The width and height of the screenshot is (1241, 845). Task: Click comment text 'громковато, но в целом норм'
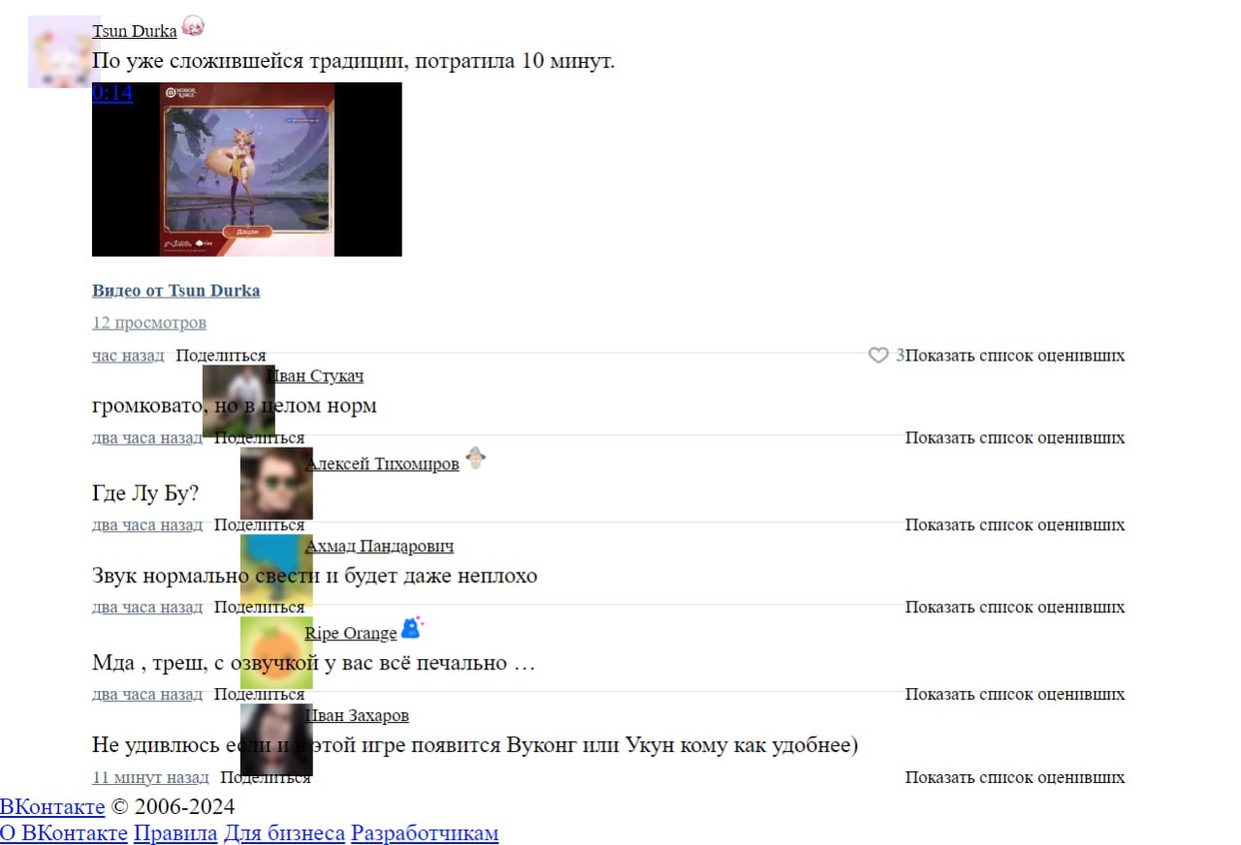point(235,406)
